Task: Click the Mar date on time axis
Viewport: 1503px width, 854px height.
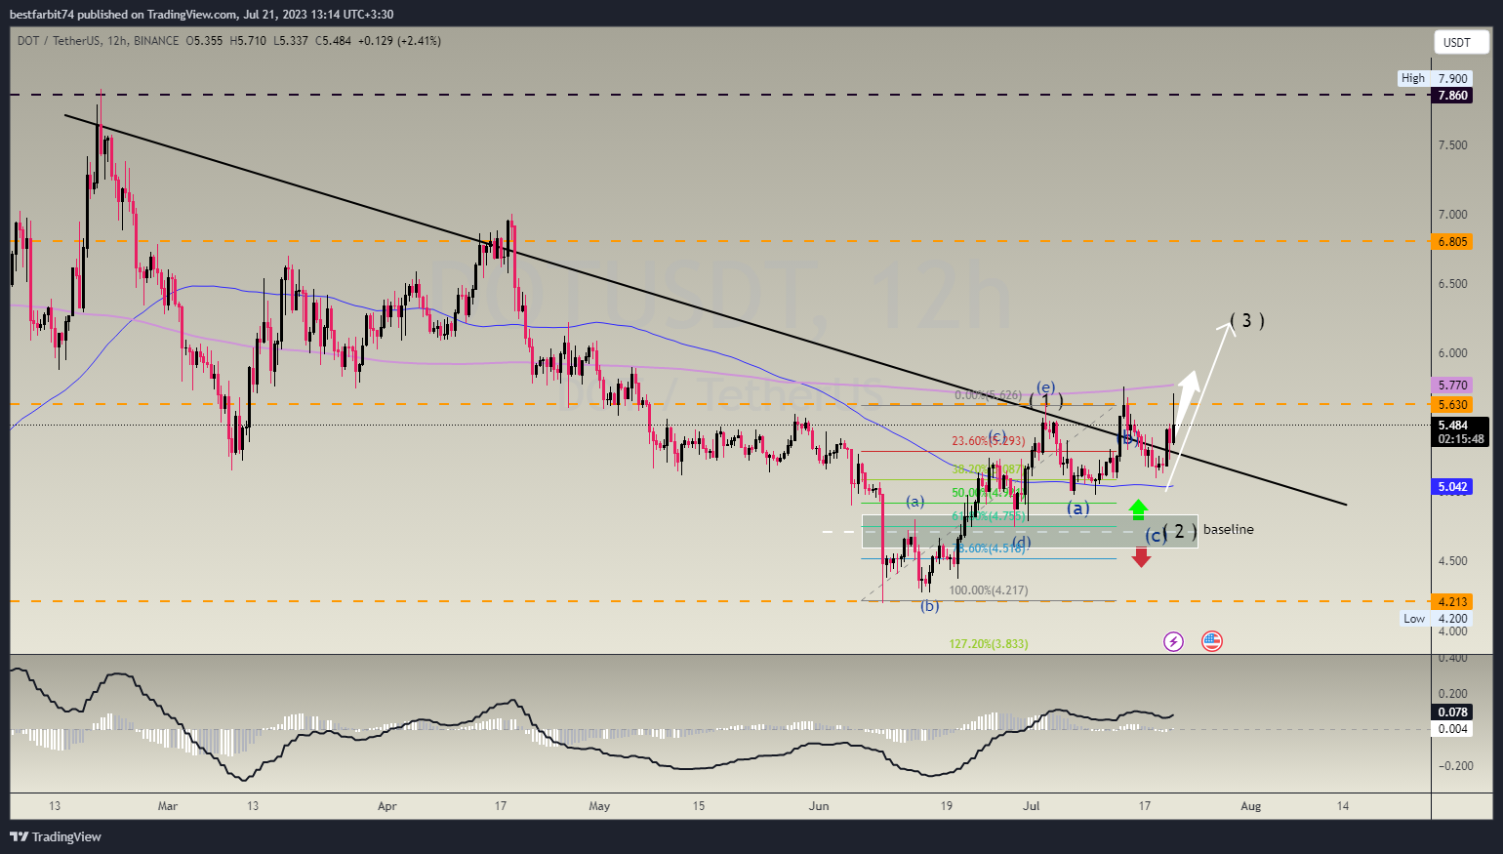Action: [x=168, y=806]
